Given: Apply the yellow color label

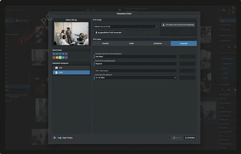Looking at the screenshot, I should [57, 58].
